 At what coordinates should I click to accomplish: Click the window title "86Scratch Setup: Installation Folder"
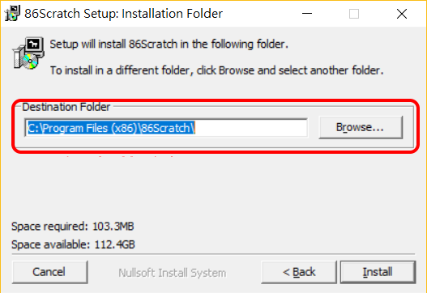123,14
